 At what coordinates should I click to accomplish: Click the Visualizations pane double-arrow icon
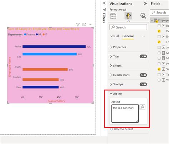(x=145, y=4)
